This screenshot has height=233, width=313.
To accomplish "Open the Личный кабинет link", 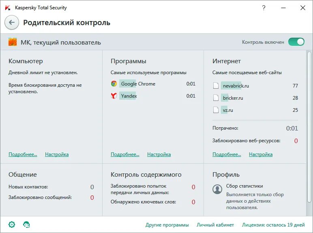I will coord(215,225).
